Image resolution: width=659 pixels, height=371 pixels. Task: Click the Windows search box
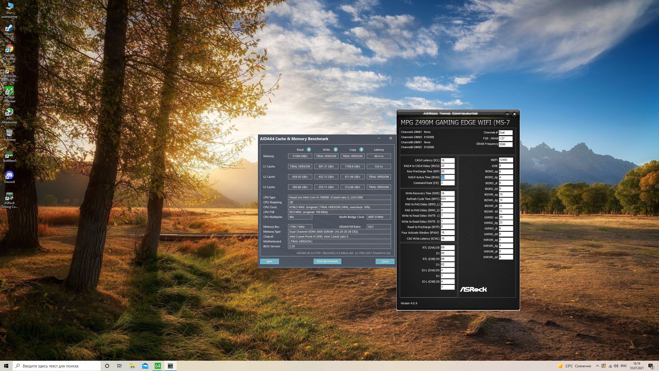click(x=57, y=366)
